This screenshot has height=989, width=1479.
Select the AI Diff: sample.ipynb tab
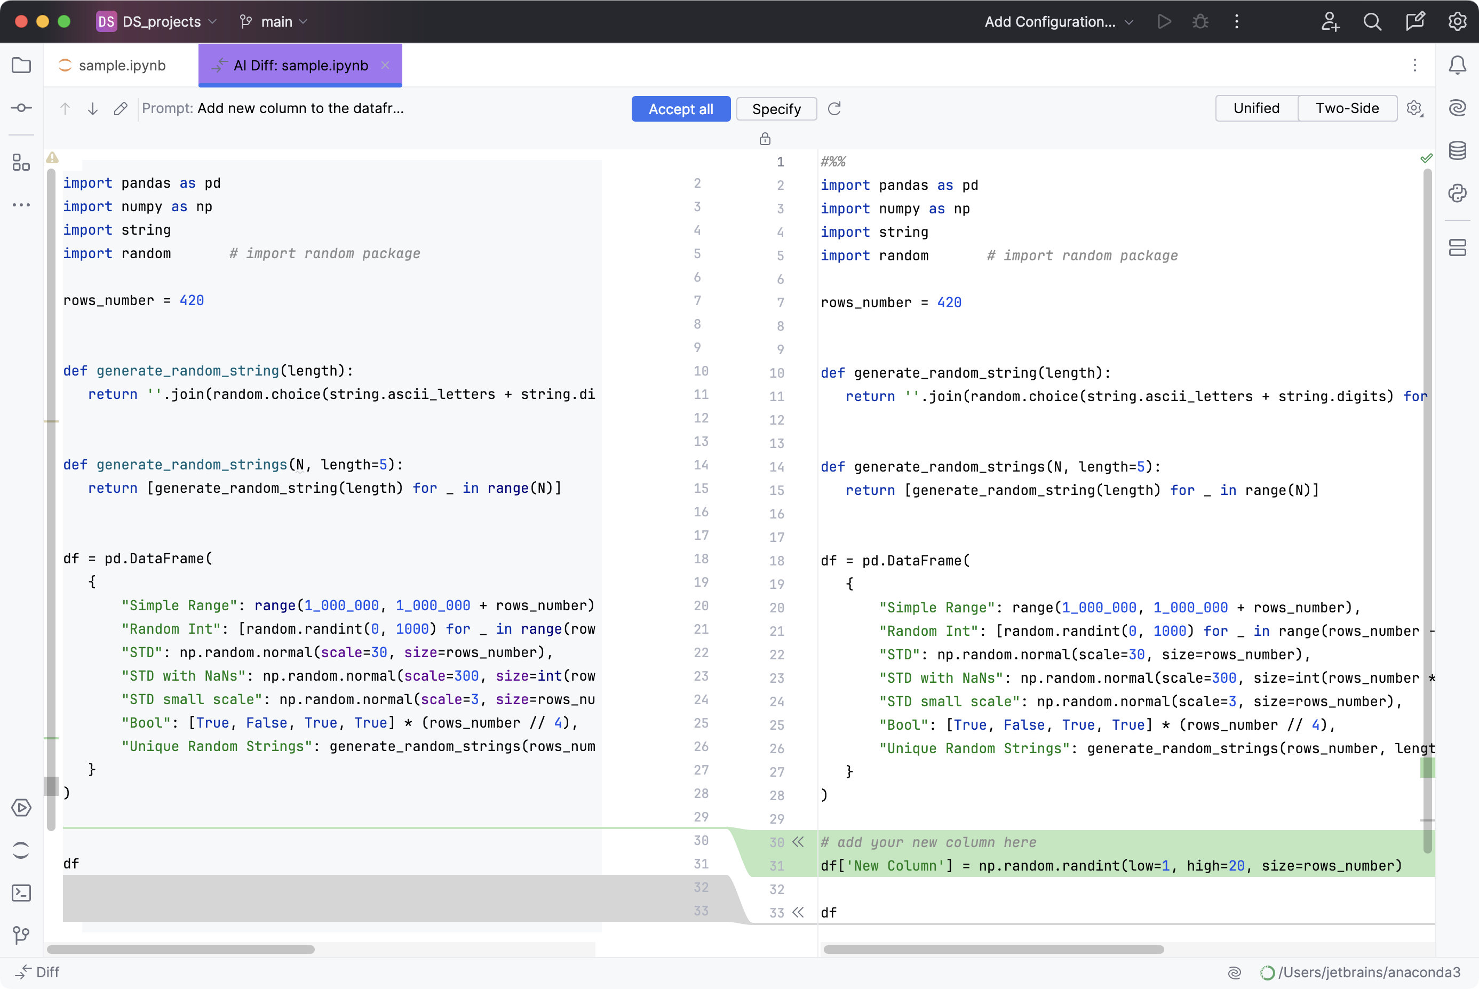301,65
